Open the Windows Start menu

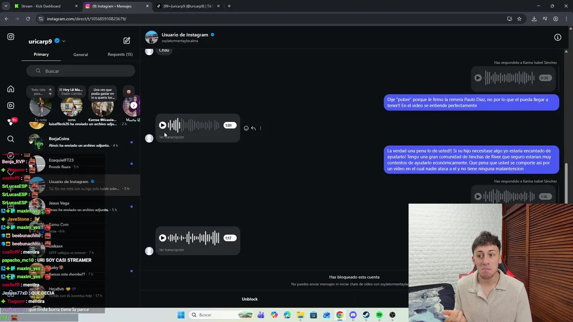coord(181,315)
